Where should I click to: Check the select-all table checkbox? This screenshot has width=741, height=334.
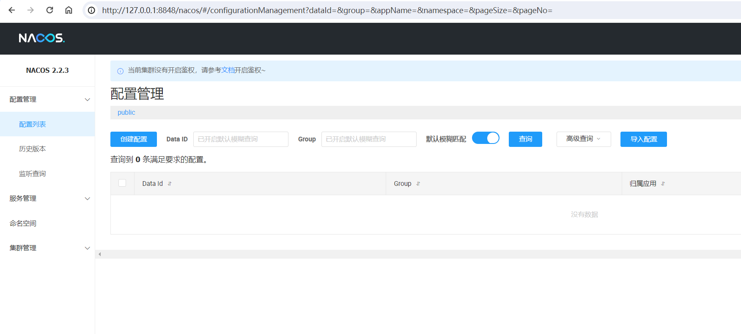pyautogui.click(x=122, y=183)
